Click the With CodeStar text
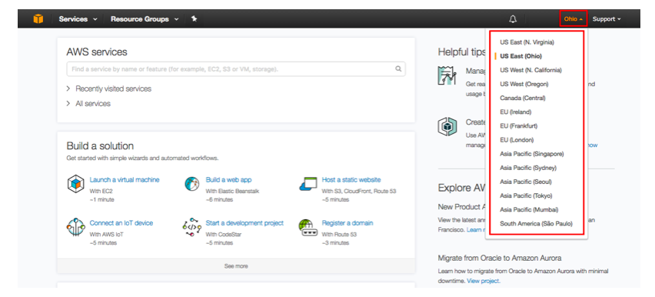The height and width of the screenshot is (297, 655). click(224, 234)
